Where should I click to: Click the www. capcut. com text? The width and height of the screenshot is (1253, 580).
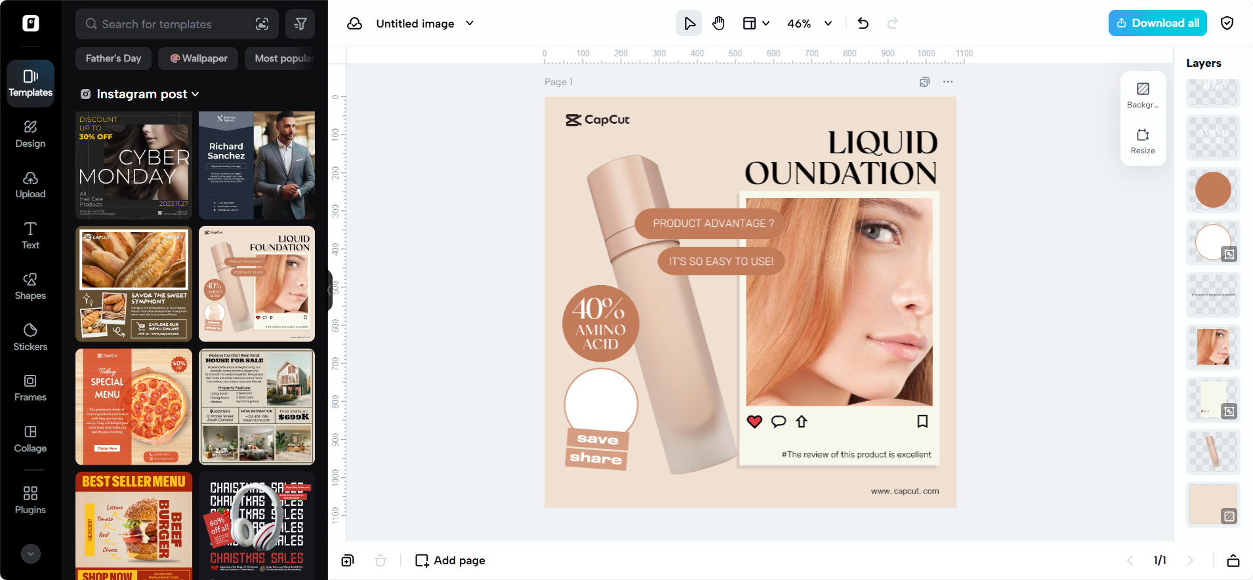(905, 491)
